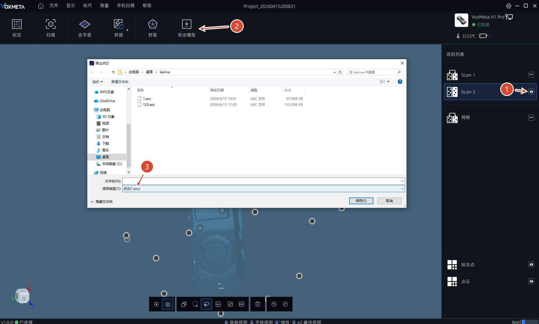539x324 pixels.
Task: Collapse folders with 隐藏文件夹
Action: click(102, 201)
